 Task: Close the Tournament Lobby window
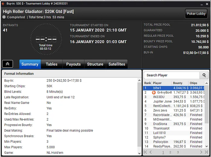pos(207,4)
